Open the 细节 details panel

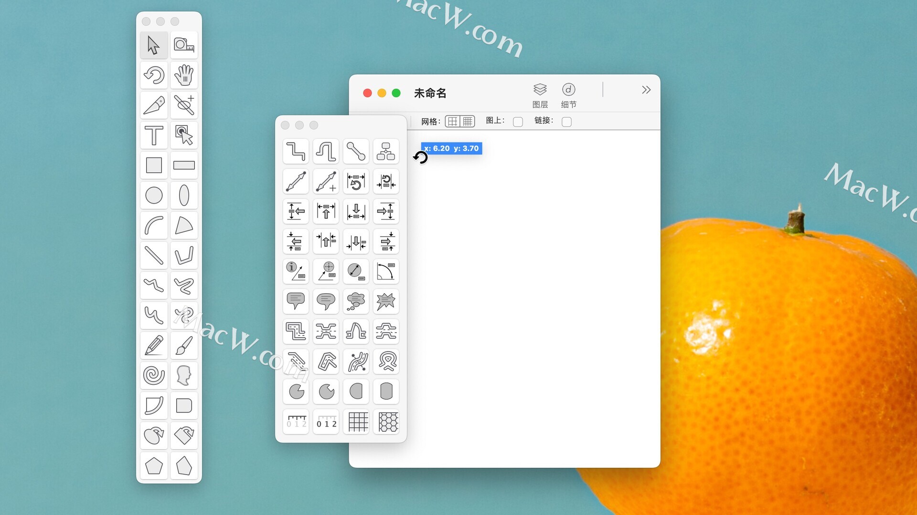pyautogui.click(x=568, y=95)
